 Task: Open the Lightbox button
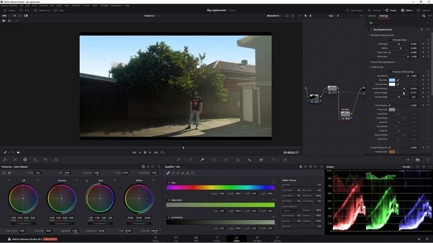424,11
